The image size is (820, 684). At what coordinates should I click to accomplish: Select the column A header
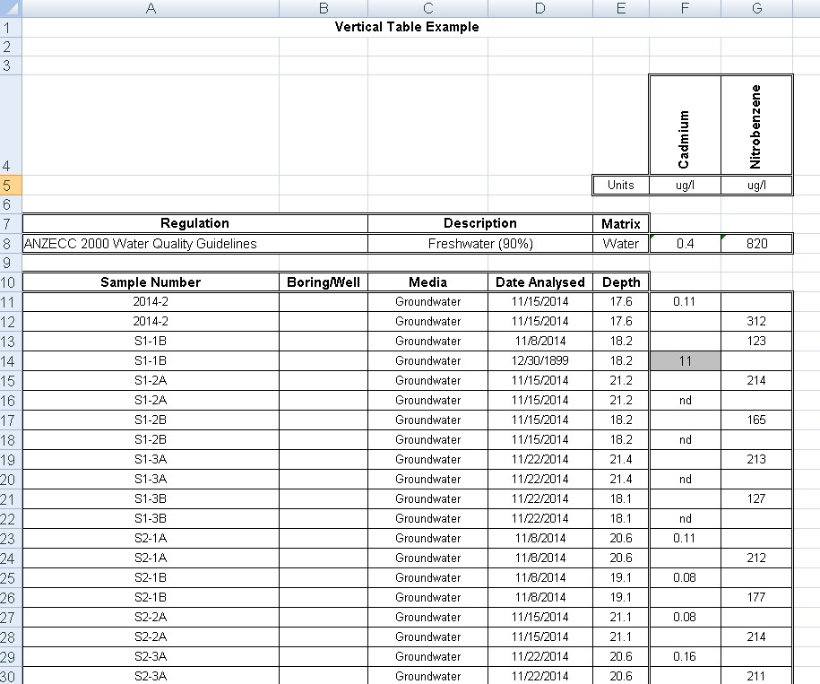(150, 8)
